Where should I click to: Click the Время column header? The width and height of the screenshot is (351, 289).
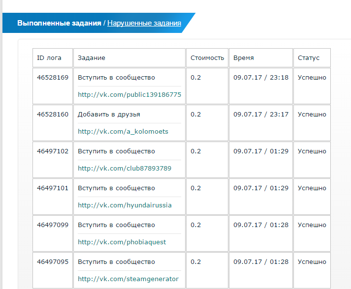[261, 58]
